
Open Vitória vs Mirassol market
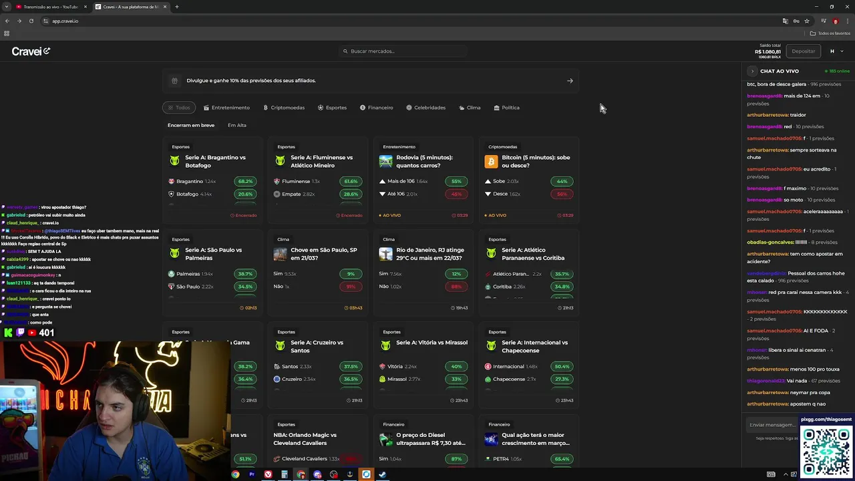click(x=432, y=343)
